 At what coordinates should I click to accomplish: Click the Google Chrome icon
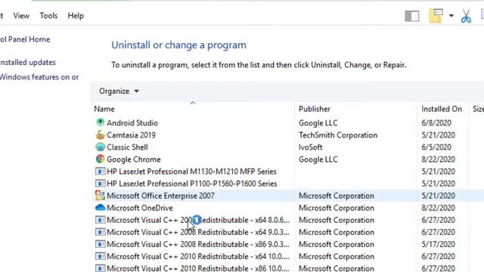coord(100,159)
